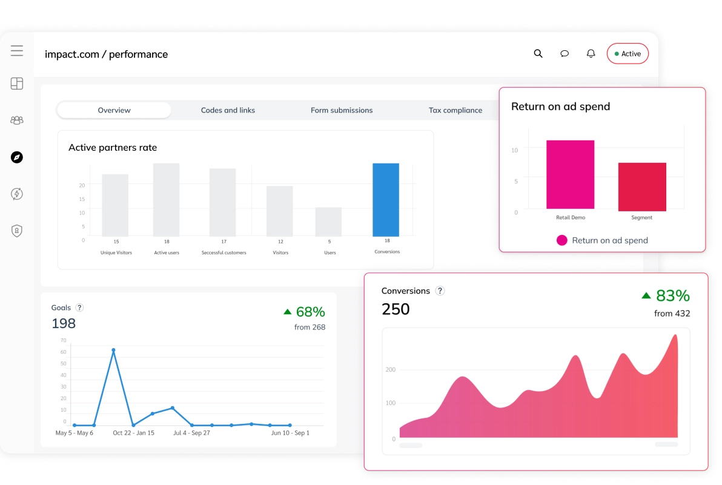This screenshot has width=722, height=485.
Task: Open the partners group icon in sidebar
Action: click(17, 120)
